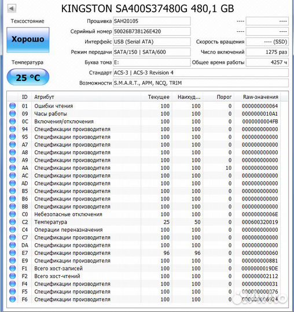Image resolution: width=294 pixels, height=312 pixels.
Task: Click the Техсостояние label
Action: pyautogui.click(x=28, y=21)
